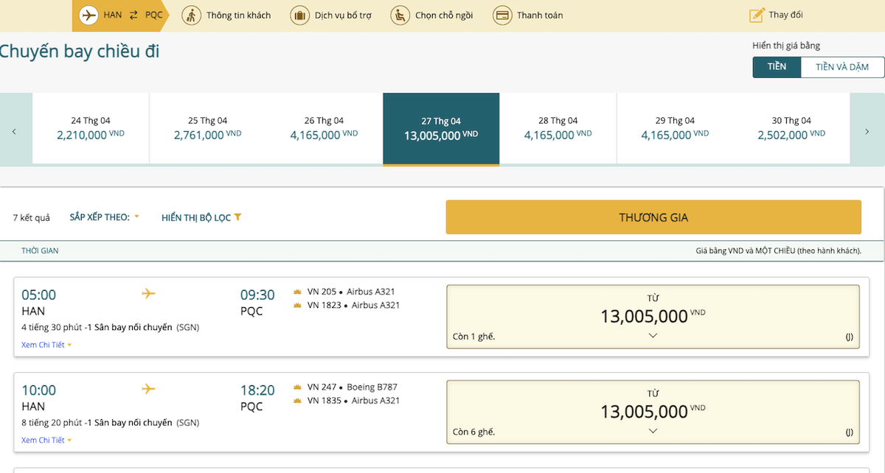Image resolution: width=885 pixels, height=473 pixels.
Task: Select the 13,005,000 VND fare for 10:00 flight
Action: click(x=653, y=411)
